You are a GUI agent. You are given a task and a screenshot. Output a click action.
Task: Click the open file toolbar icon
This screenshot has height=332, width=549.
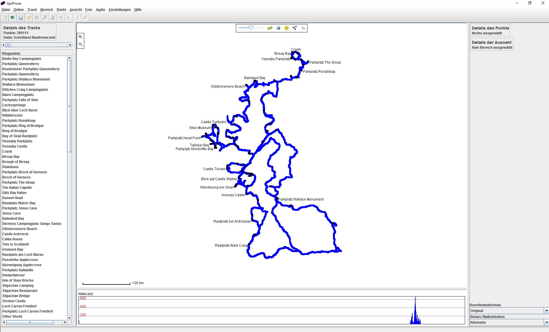point(5,17)
